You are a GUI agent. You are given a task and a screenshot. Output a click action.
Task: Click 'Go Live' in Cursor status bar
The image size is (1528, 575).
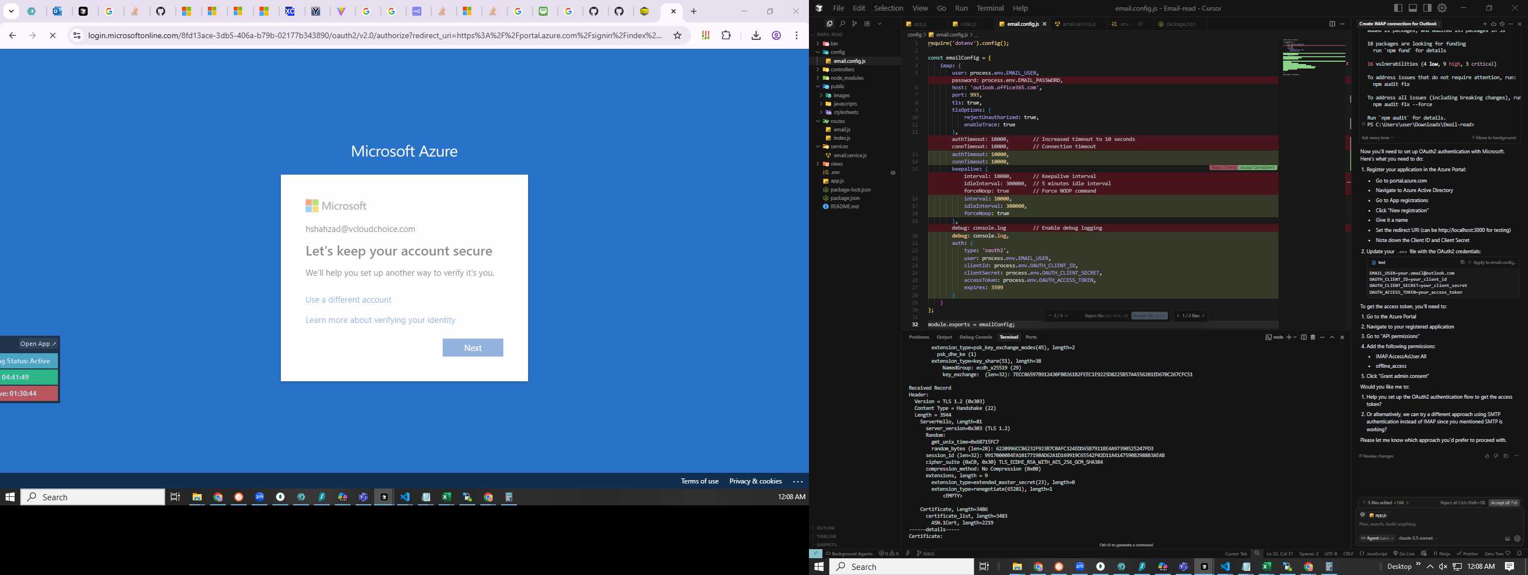pyautogui.click(x=1403, y=554)
